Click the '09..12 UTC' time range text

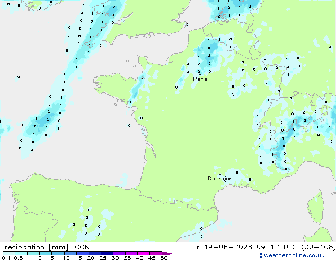277,247
